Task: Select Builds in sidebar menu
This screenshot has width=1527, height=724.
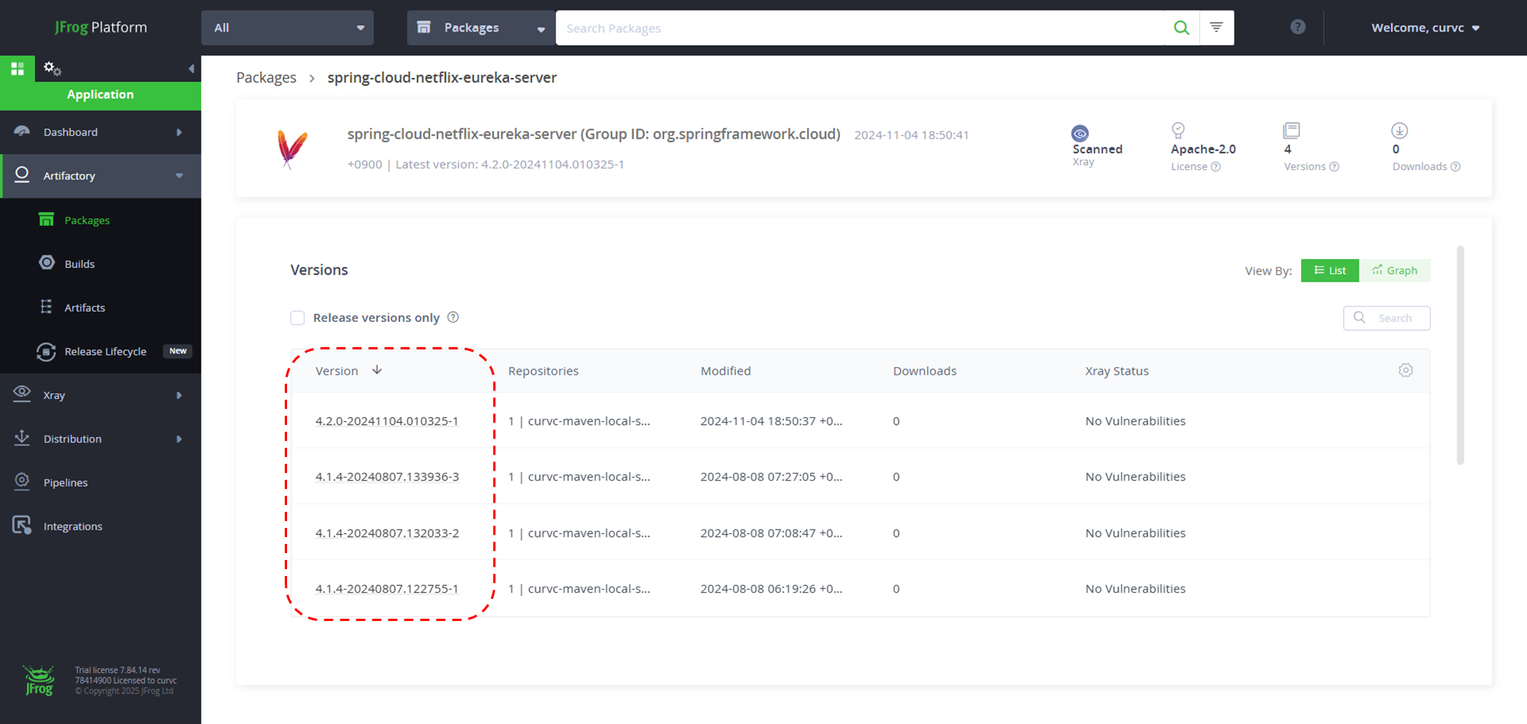Action: pyautogui.click(x=79, y=264)
